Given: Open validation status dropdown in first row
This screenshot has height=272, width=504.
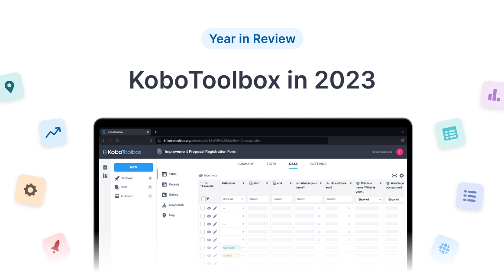Looking at the screenshot, I should tap(243, 209).
